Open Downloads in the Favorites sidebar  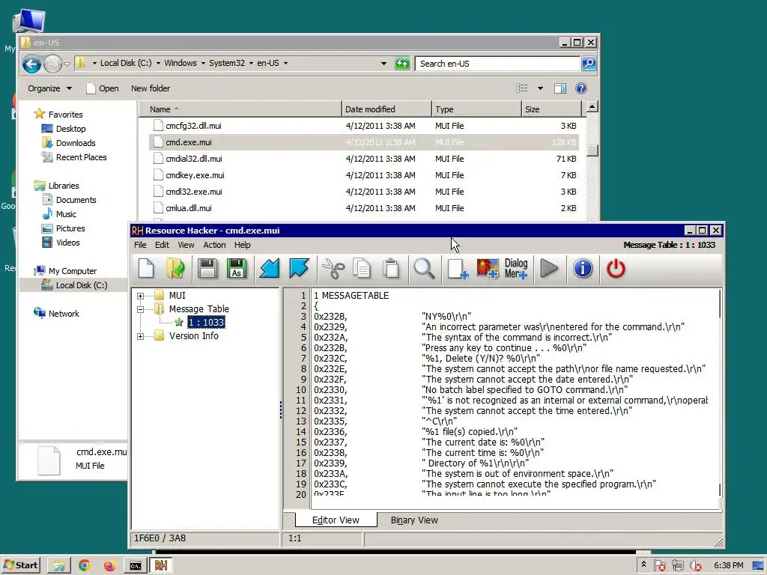coord(76,143)
